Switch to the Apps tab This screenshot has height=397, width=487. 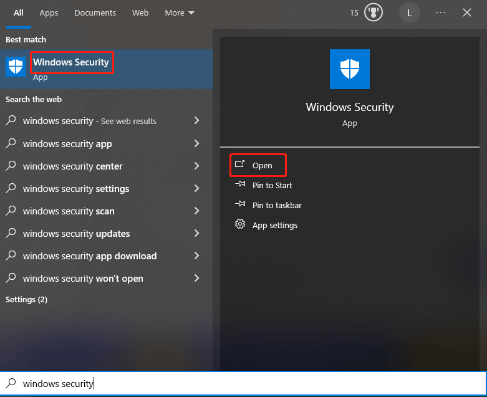point(49,12)
